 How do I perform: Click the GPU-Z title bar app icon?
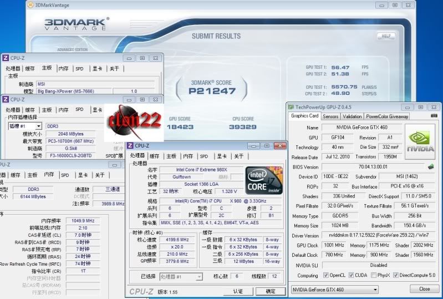tap(291, 107)
